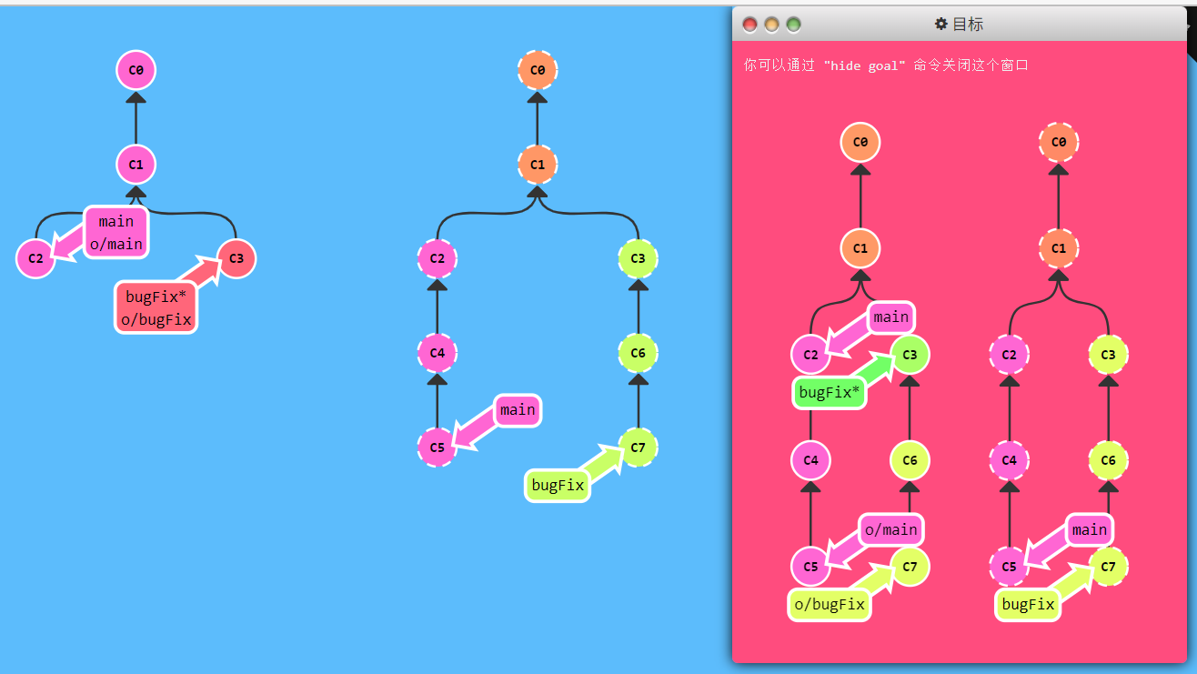This screenshot has width=1197, height=674.
Task: Click the 'bugFix* o/bugFix' branch label
Action: pos(156,307)
